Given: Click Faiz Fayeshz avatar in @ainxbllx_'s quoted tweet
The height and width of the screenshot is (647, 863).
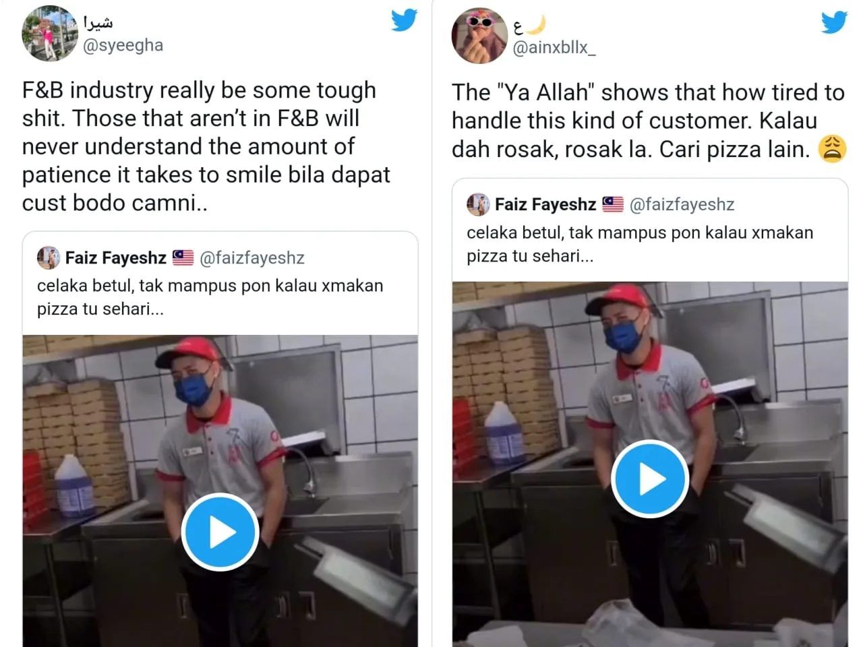Looking at the screenshot, I should 478,204.
